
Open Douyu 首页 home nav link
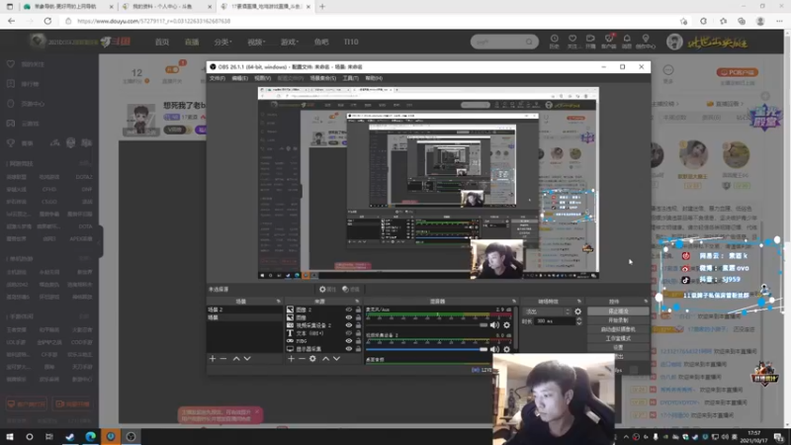click(162, 42)
